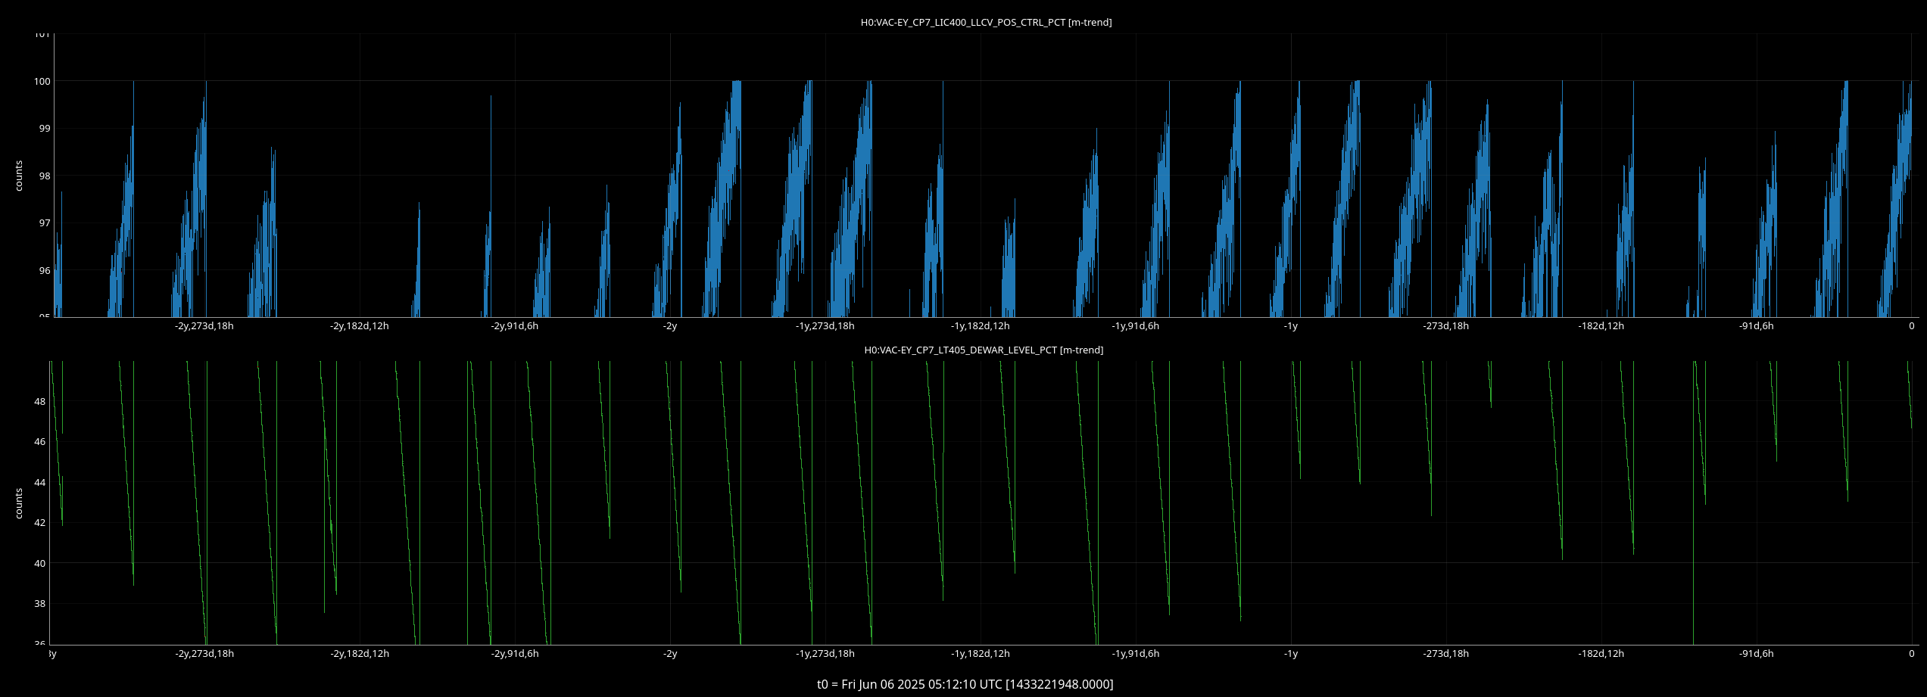The image size is (1927, 697).
Task: Click '-2y,182d,12h' tick under LLCV plot
Action: coord(360,326)
